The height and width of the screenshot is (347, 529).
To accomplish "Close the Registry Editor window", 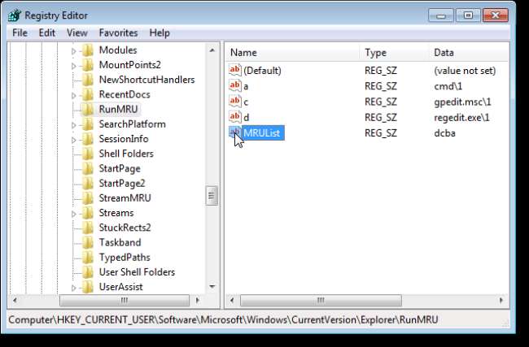I will coord(496,15).
